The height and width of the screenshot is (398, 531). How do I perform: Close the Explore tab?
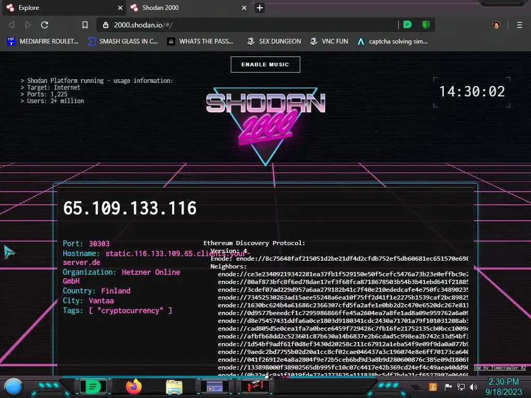pos(120,8)
